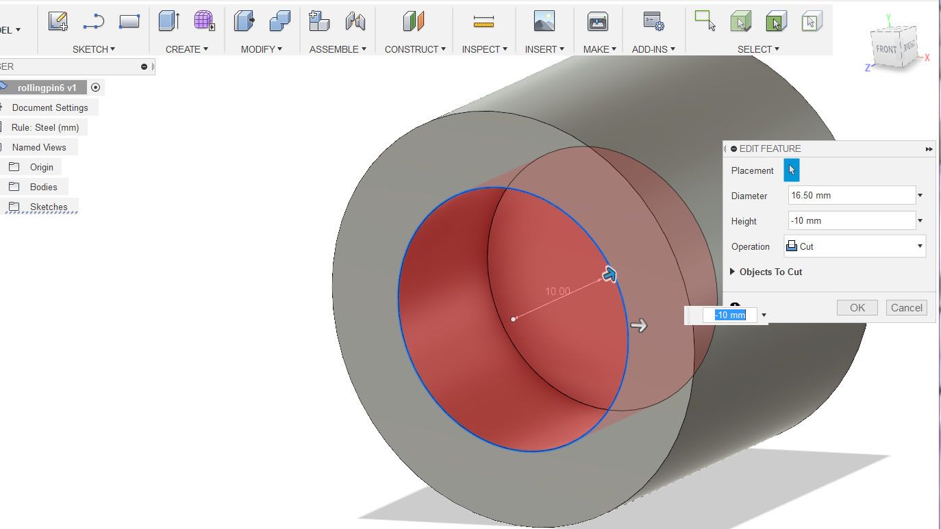Open the MODIFY menu
This screenshot has width=941, height=529.
[261, 49]
